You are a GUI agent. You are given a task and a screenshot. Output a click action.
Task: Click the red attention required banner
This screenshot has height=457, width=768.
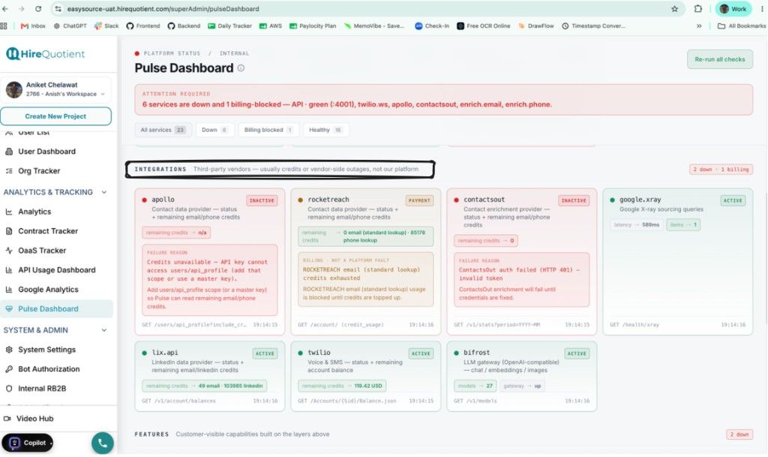(x=443, y=100)
